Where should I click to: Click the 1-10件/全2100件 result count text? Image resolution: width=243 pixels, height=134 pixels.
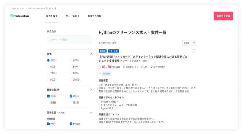pos(108,43)
